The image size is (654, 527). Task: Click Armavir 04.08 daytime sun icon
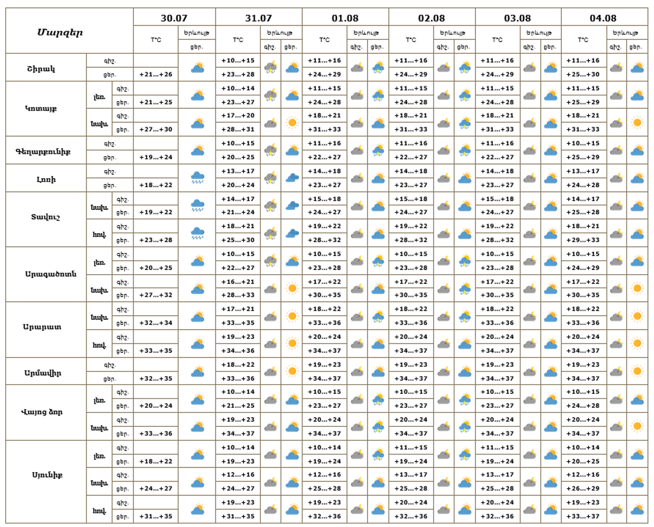637,371
